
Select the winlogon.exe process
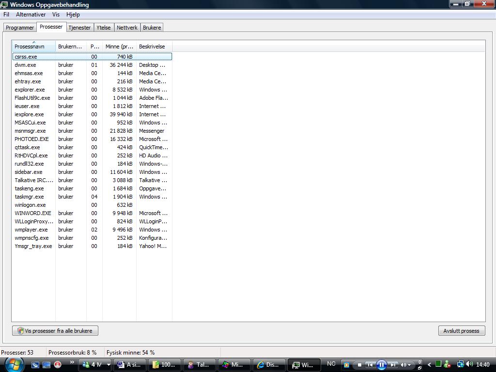(92, 205)
